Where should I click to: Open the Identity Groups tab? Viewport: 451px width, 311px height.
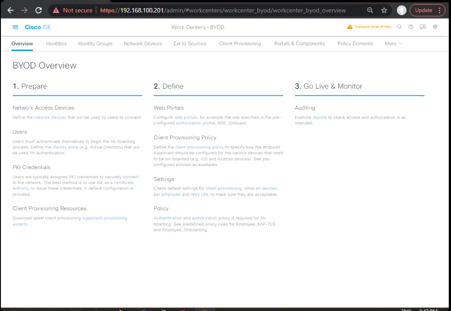pyautogui.click(x=95, y=44)
